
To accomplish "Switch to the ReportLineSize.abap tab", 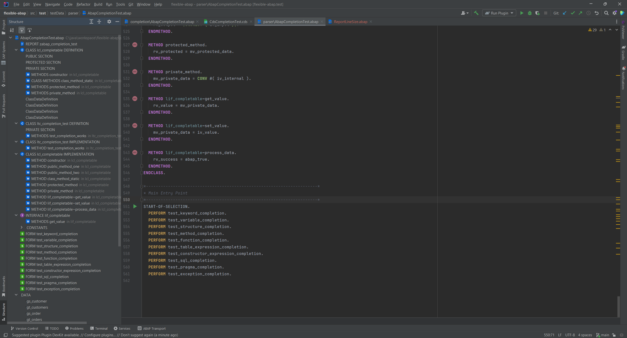I will (350, 22).
